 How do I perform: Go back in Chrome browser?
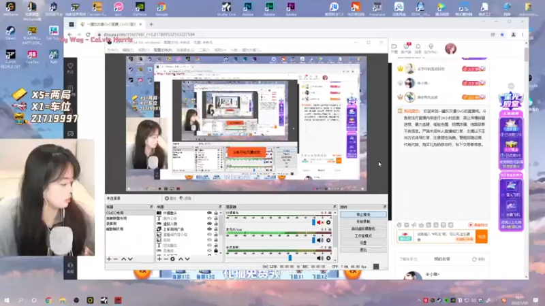click(70, 35)
